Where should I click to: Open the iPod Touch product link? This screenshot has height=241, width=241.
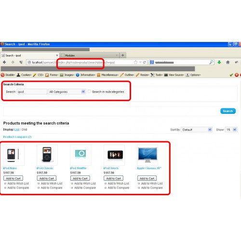click(111, 168)
